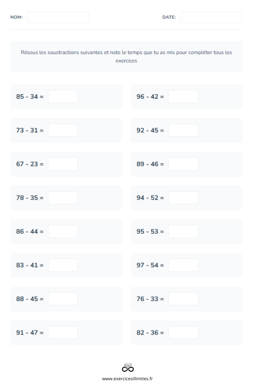Select the answer box for 67 - 23

63,164
